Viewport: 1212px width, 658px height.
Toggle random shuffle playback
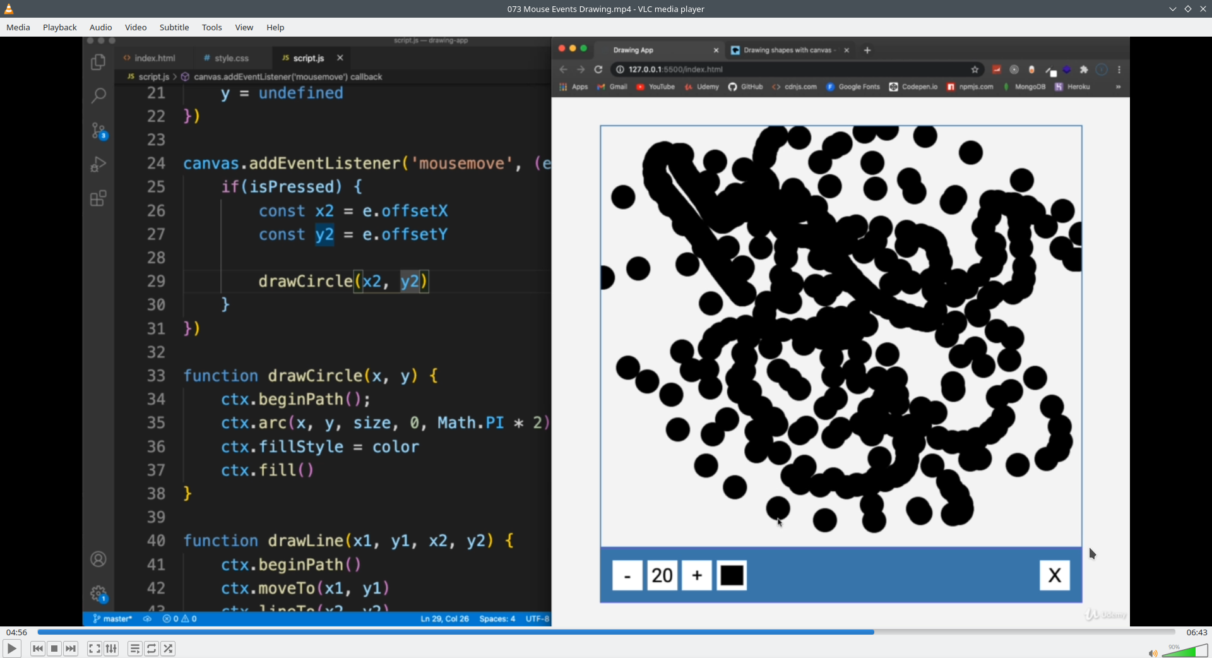168,649
